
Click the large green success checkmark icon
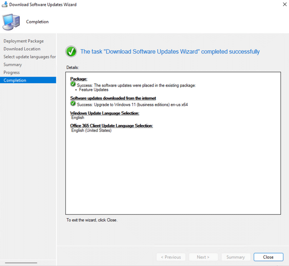point(71,52)
